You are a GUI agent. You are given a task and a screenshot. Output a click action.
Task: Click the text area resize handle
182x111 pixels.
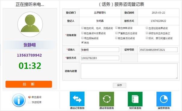(x=177, y=78)
